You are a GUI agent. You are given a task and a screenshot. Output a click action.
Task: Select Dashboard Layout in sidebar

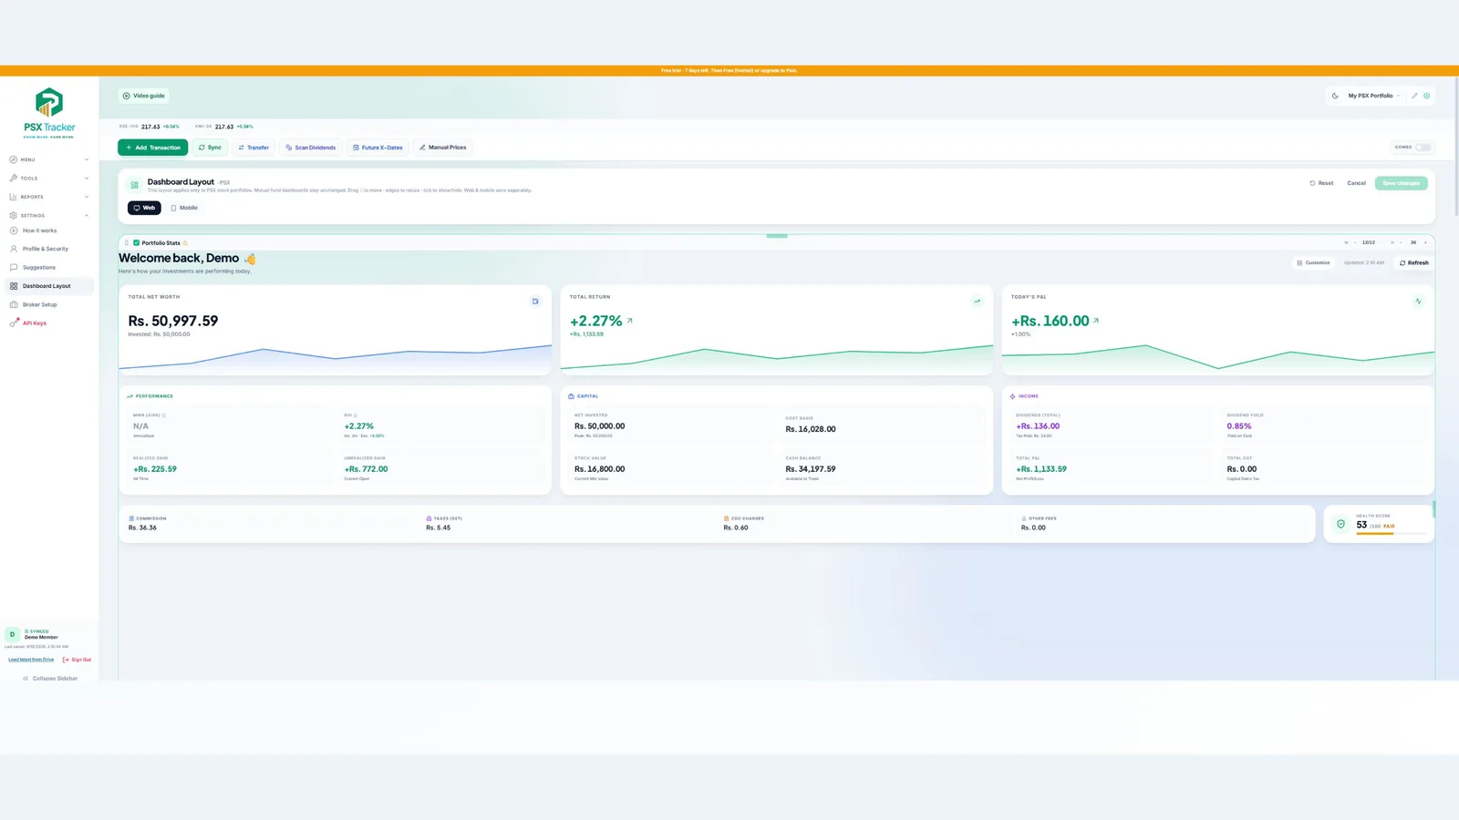tap(49, 286)
